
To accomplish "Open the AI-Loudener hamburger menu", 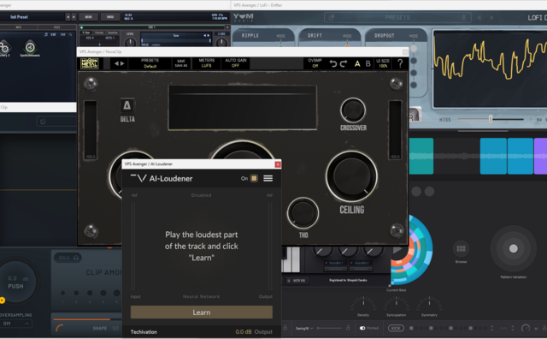I will point(268,179).
